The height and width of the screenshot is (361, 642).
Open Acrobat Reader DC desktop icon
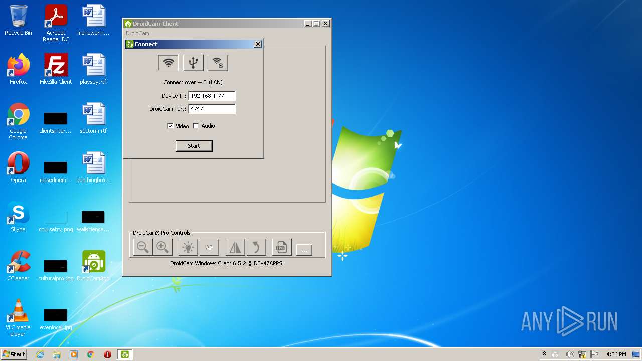click(x=56, y=23)
